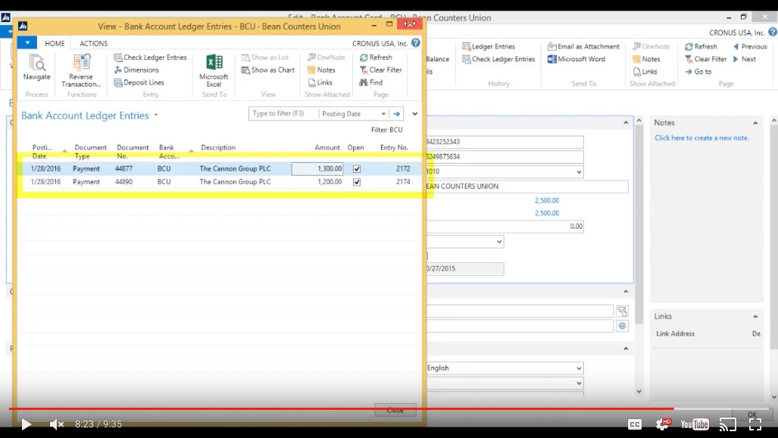Open Dimensions for the entry
The image size is (778, 438).
coord(136,70)
